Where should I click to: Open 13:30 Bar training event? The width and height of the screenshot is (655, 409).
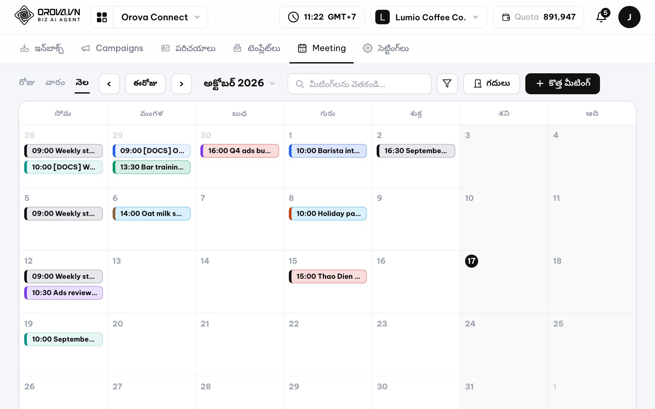point(152,167)
